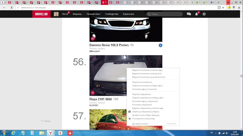Screen dimensions: 243x136
Task: Click the browser back arrow
Action: pyautogui.click(x=4, y=8)
